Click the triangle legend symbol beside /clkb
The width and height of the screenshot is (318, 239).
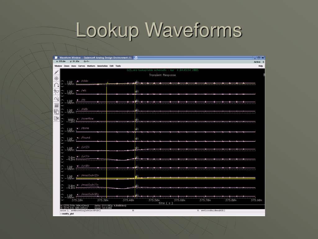(x=78, y=81)
